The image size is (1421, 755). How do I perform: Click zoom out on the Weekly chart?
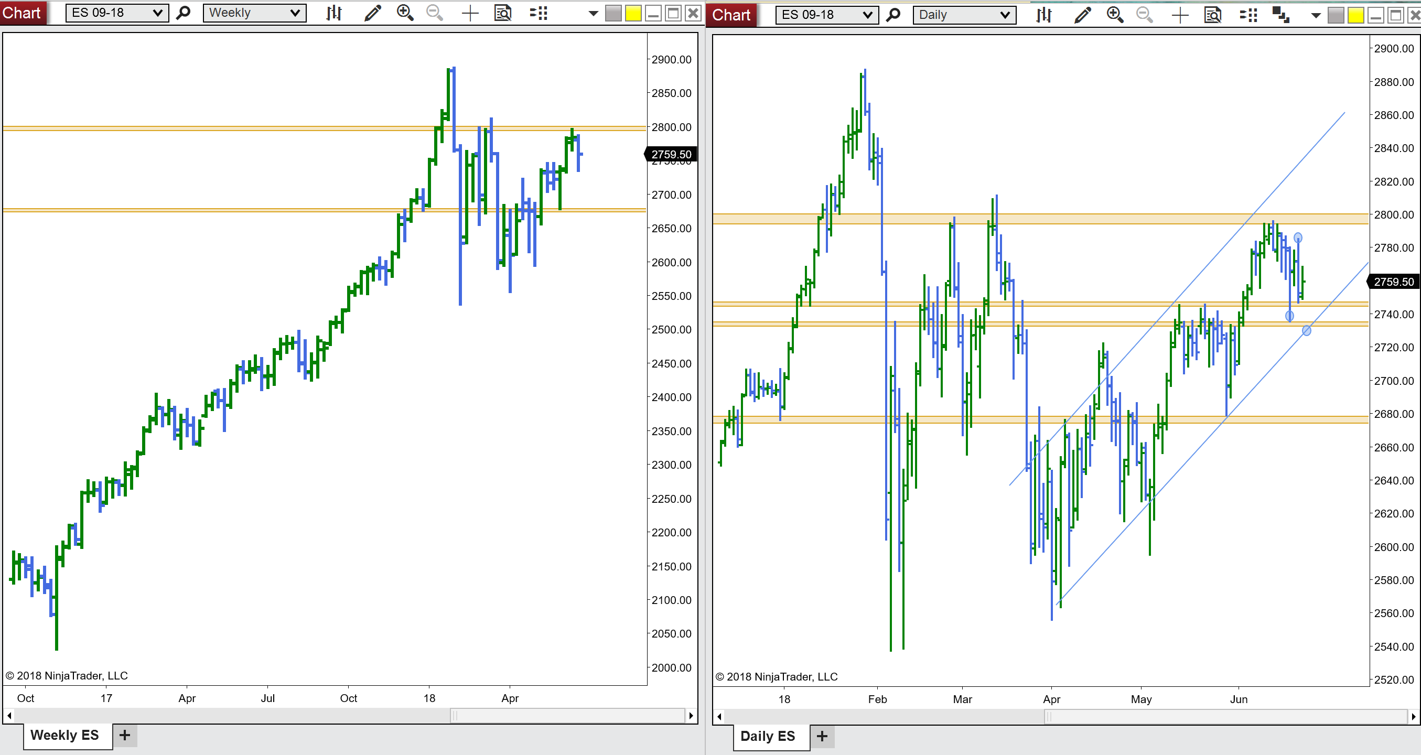(x=435, y=13)
